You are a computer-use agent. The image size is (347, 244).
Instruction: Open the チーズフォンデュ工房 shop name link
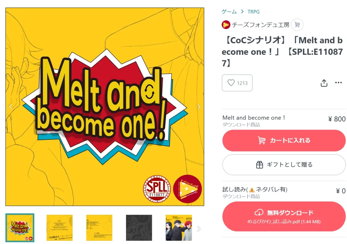[261, 25]
